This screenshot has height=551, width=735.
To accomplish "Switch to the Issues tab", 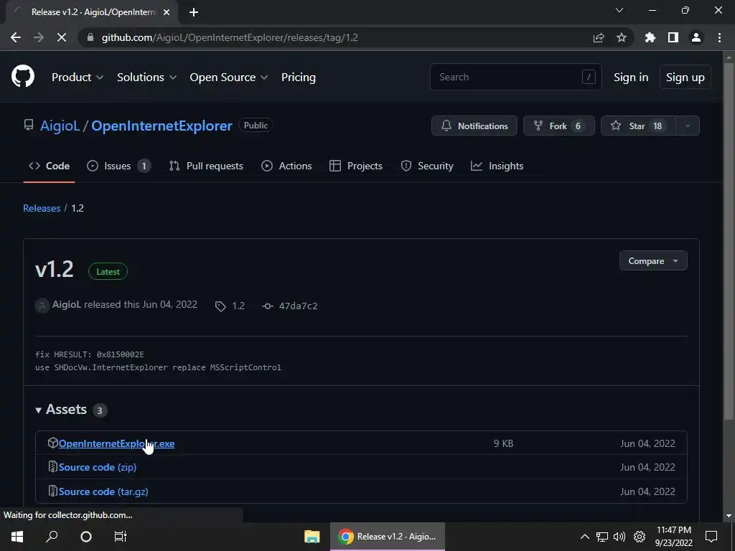I will tap(118, 166).
